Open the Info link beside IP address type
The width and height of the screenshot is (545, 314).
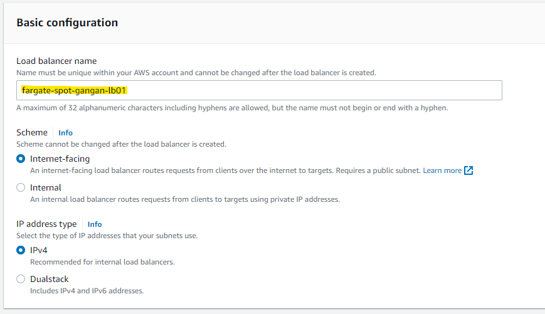click(x=95, y=224)
